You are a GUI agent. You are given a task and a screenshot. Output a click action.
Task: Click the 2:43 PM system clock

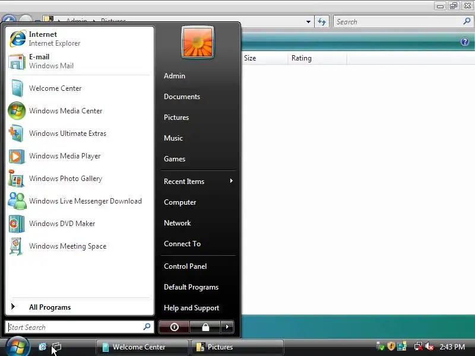(452, 347)
